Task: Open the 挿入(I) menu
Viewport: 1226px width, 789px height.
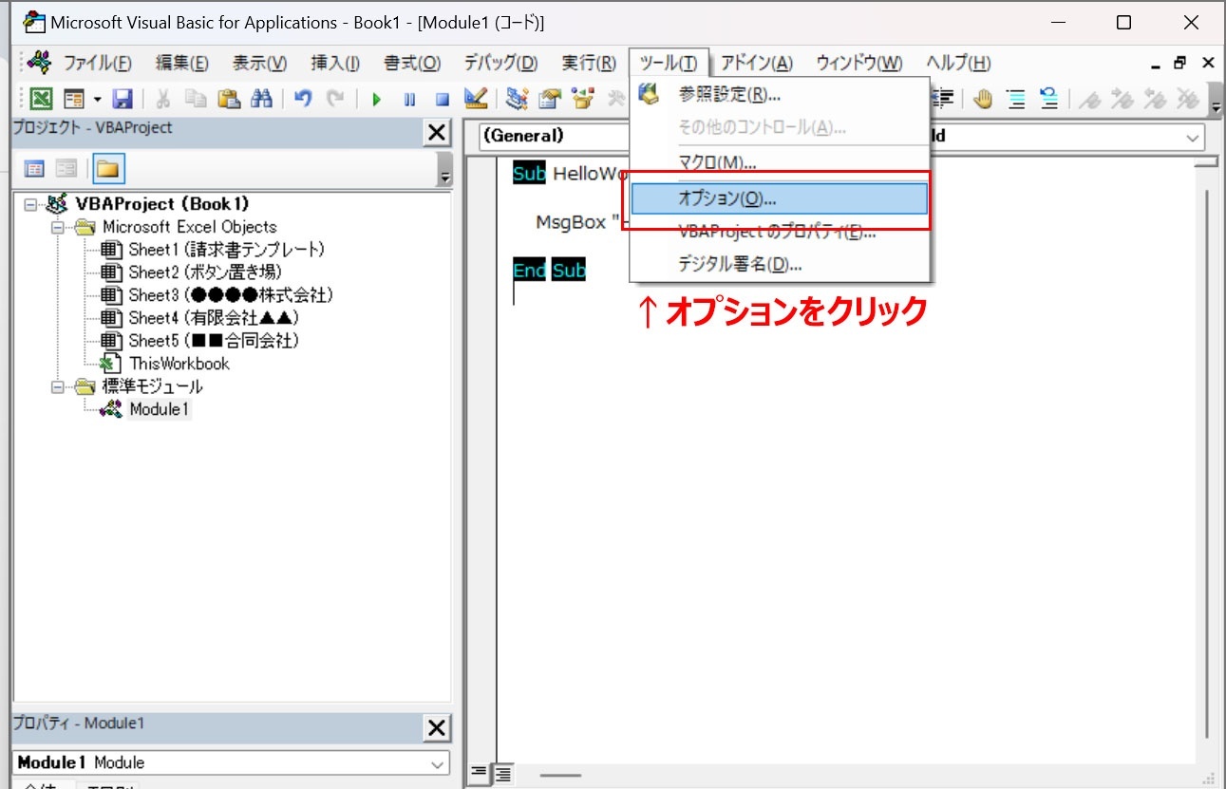Action: tap(335, 63)
